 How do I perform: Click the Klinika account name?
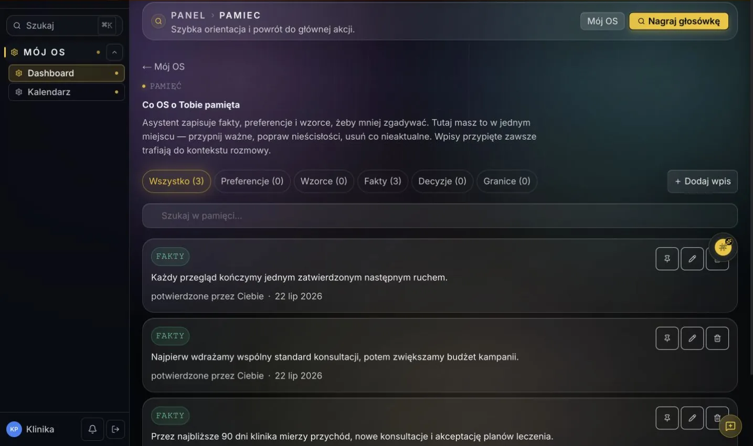40,429
